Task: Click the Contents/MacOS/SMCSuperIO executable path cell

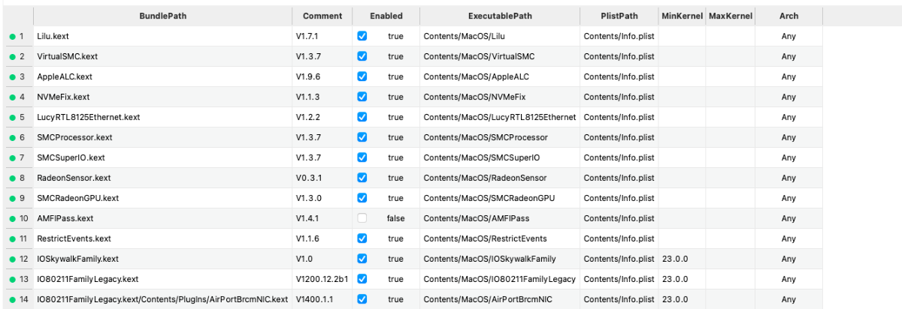Action: click(x=481, y=157)
